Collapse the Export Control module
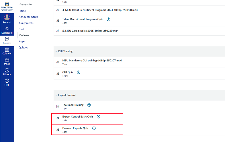The image size is (225, 142). click(56, 95)
